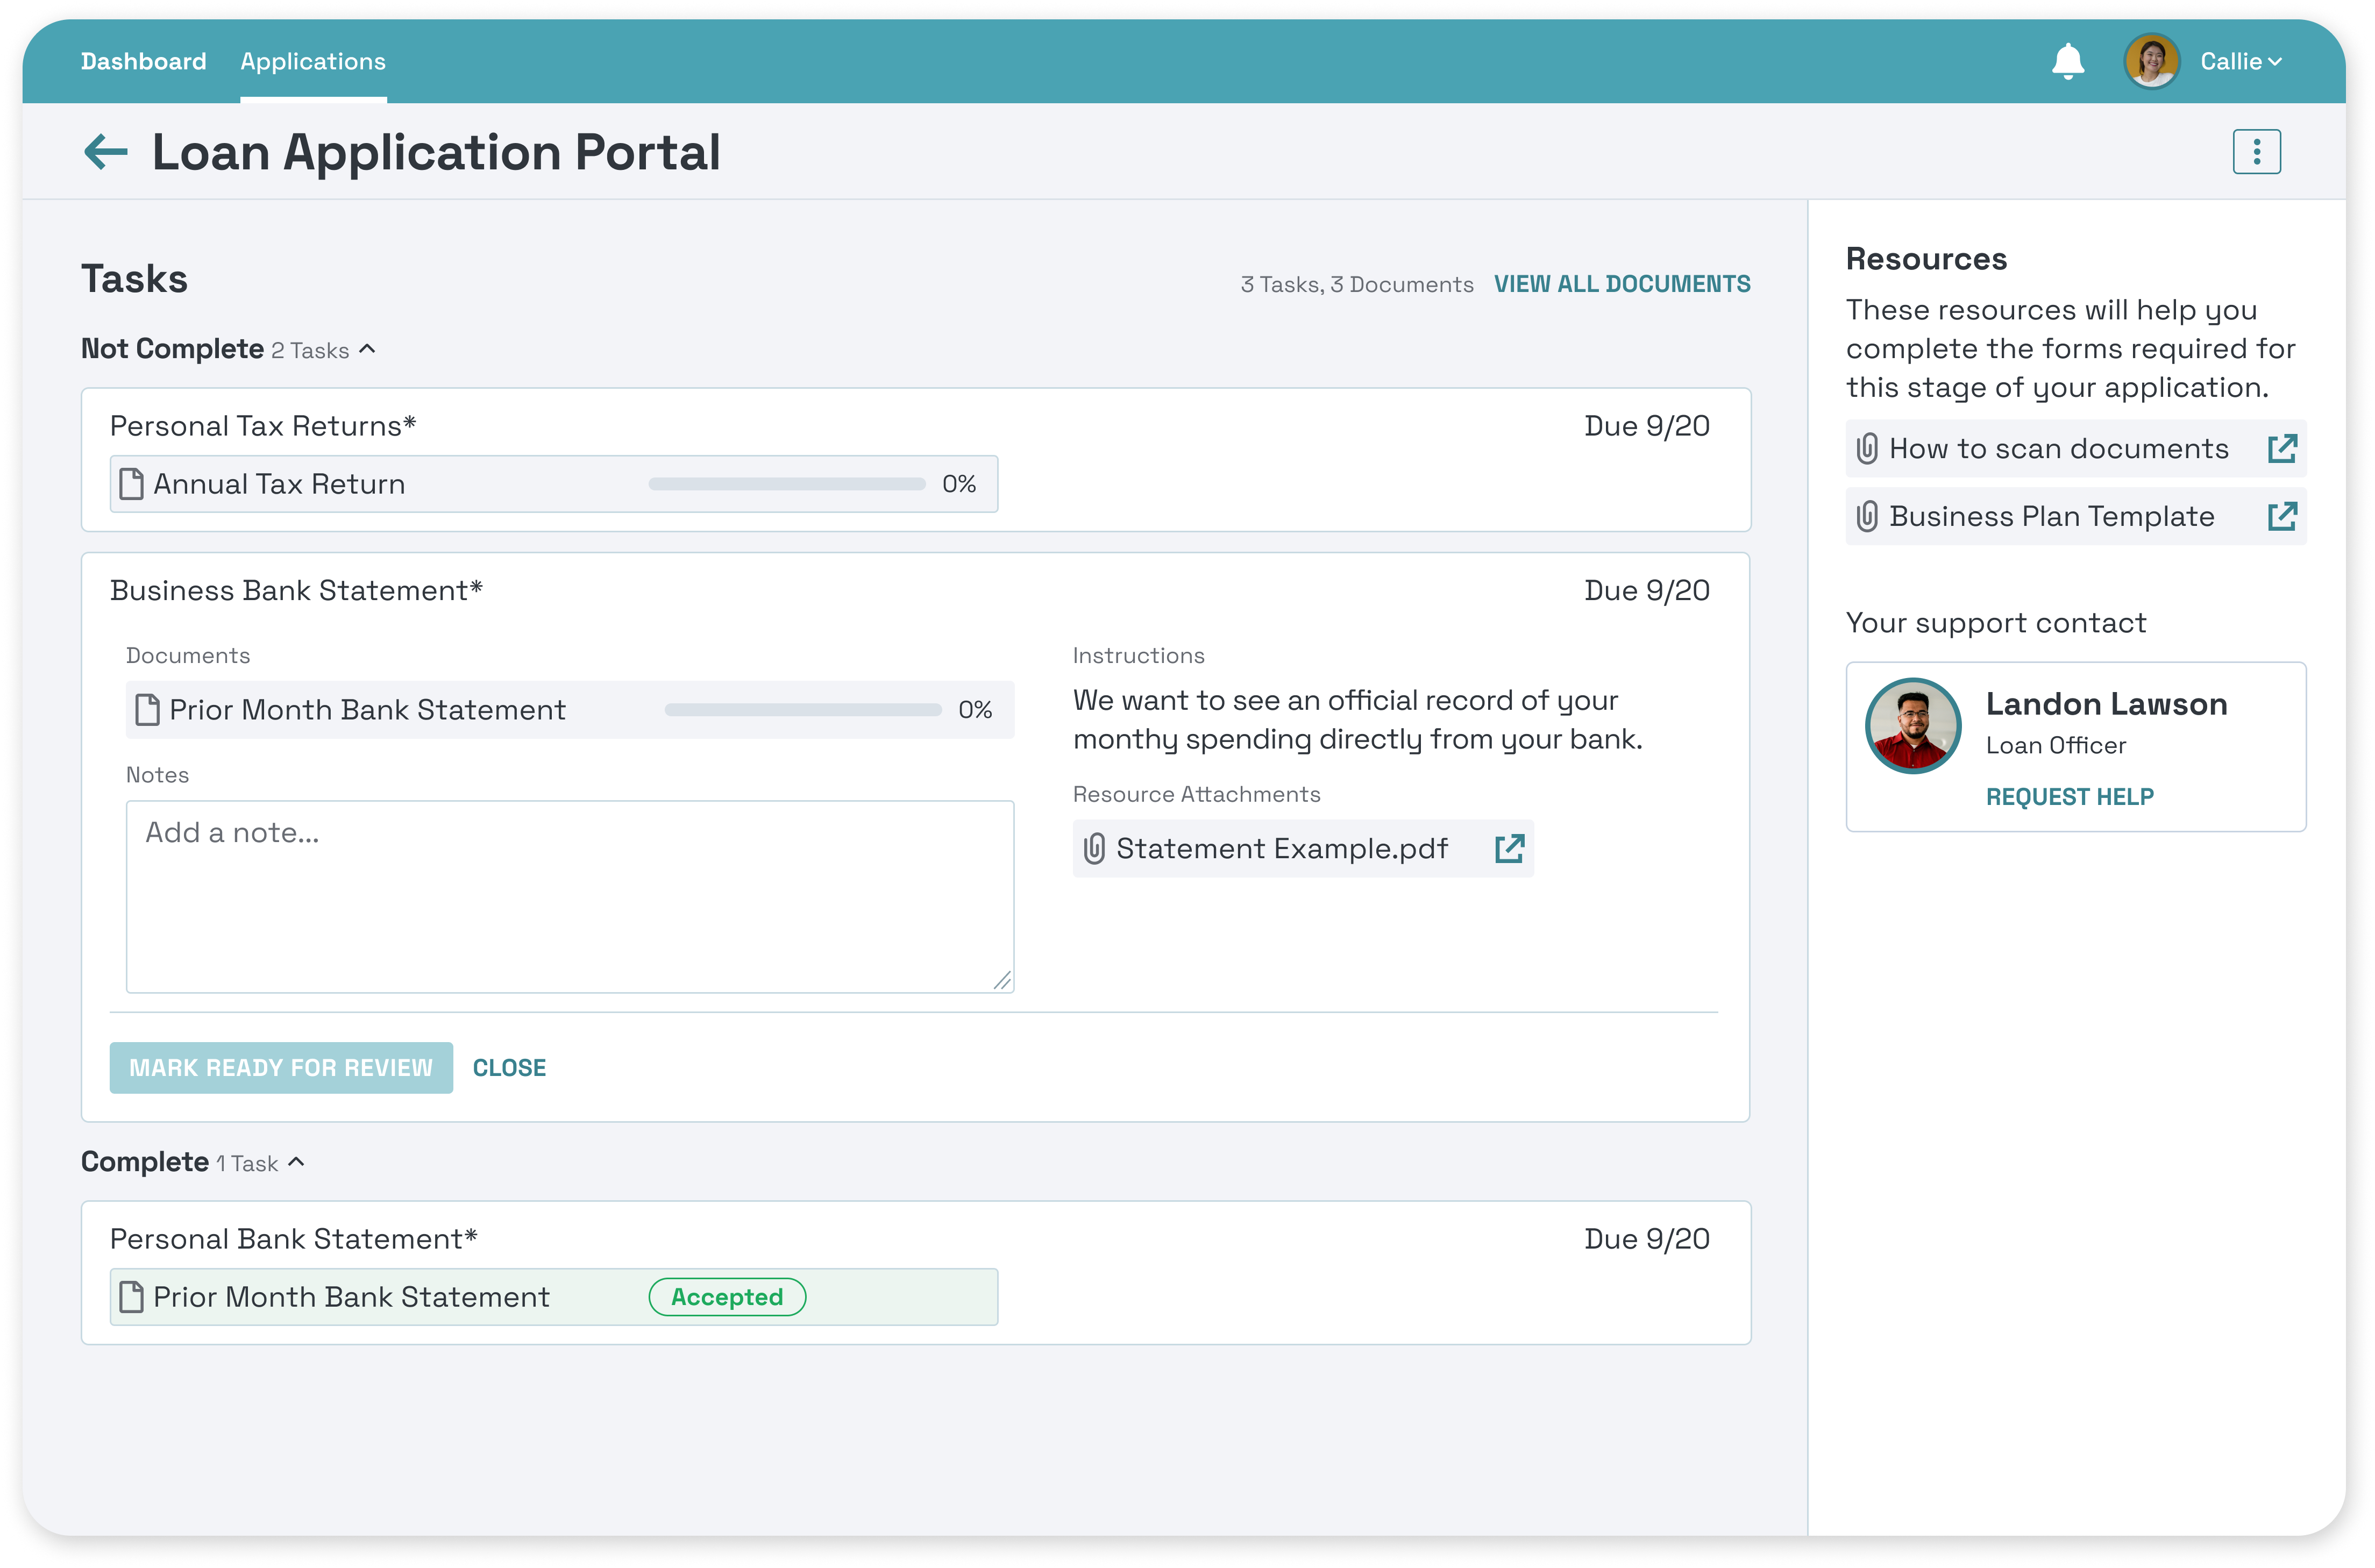Screen dimensions: 2375x1568
Task: Open How to scan documents external link
Action: point(2281,449)
